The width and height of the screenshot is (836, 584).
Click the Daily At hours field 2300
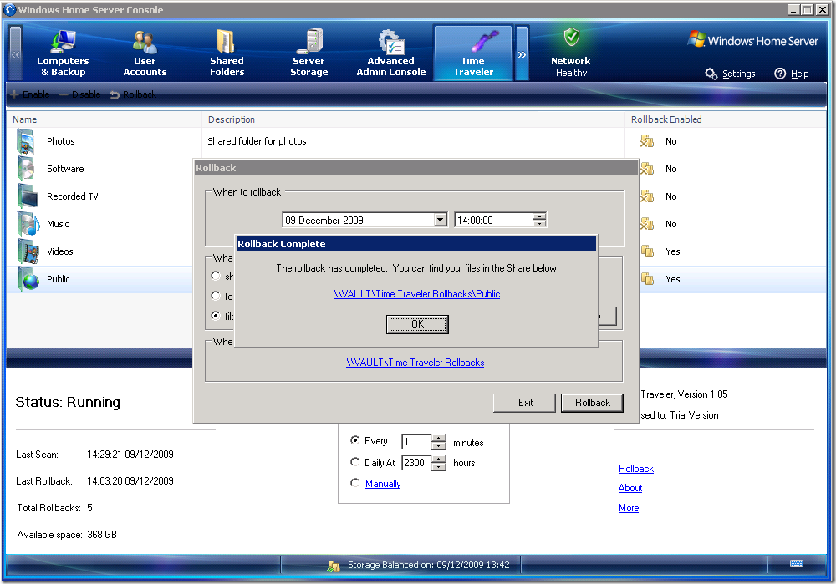click(x=416, y=463)
